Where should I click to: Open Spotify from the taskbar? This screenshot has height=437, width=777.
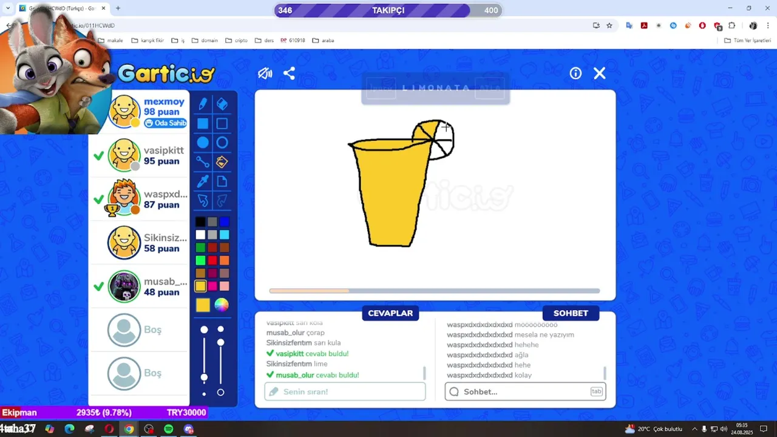coord(169,429)
